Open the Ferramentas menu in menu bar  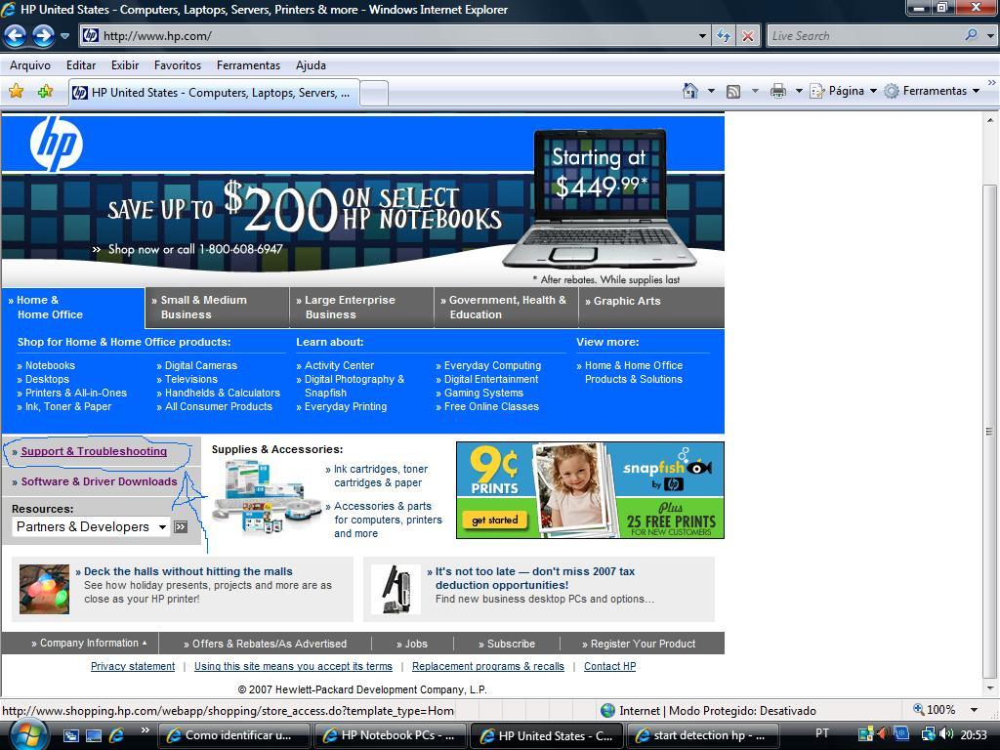click(x=248, y=65)
